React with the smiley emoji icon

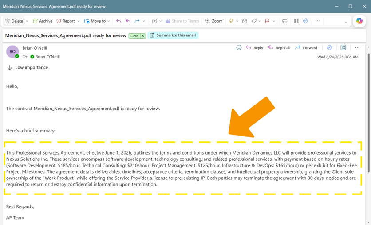(x=239, y=48)
